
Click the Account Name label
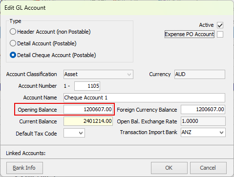point(40,98)
